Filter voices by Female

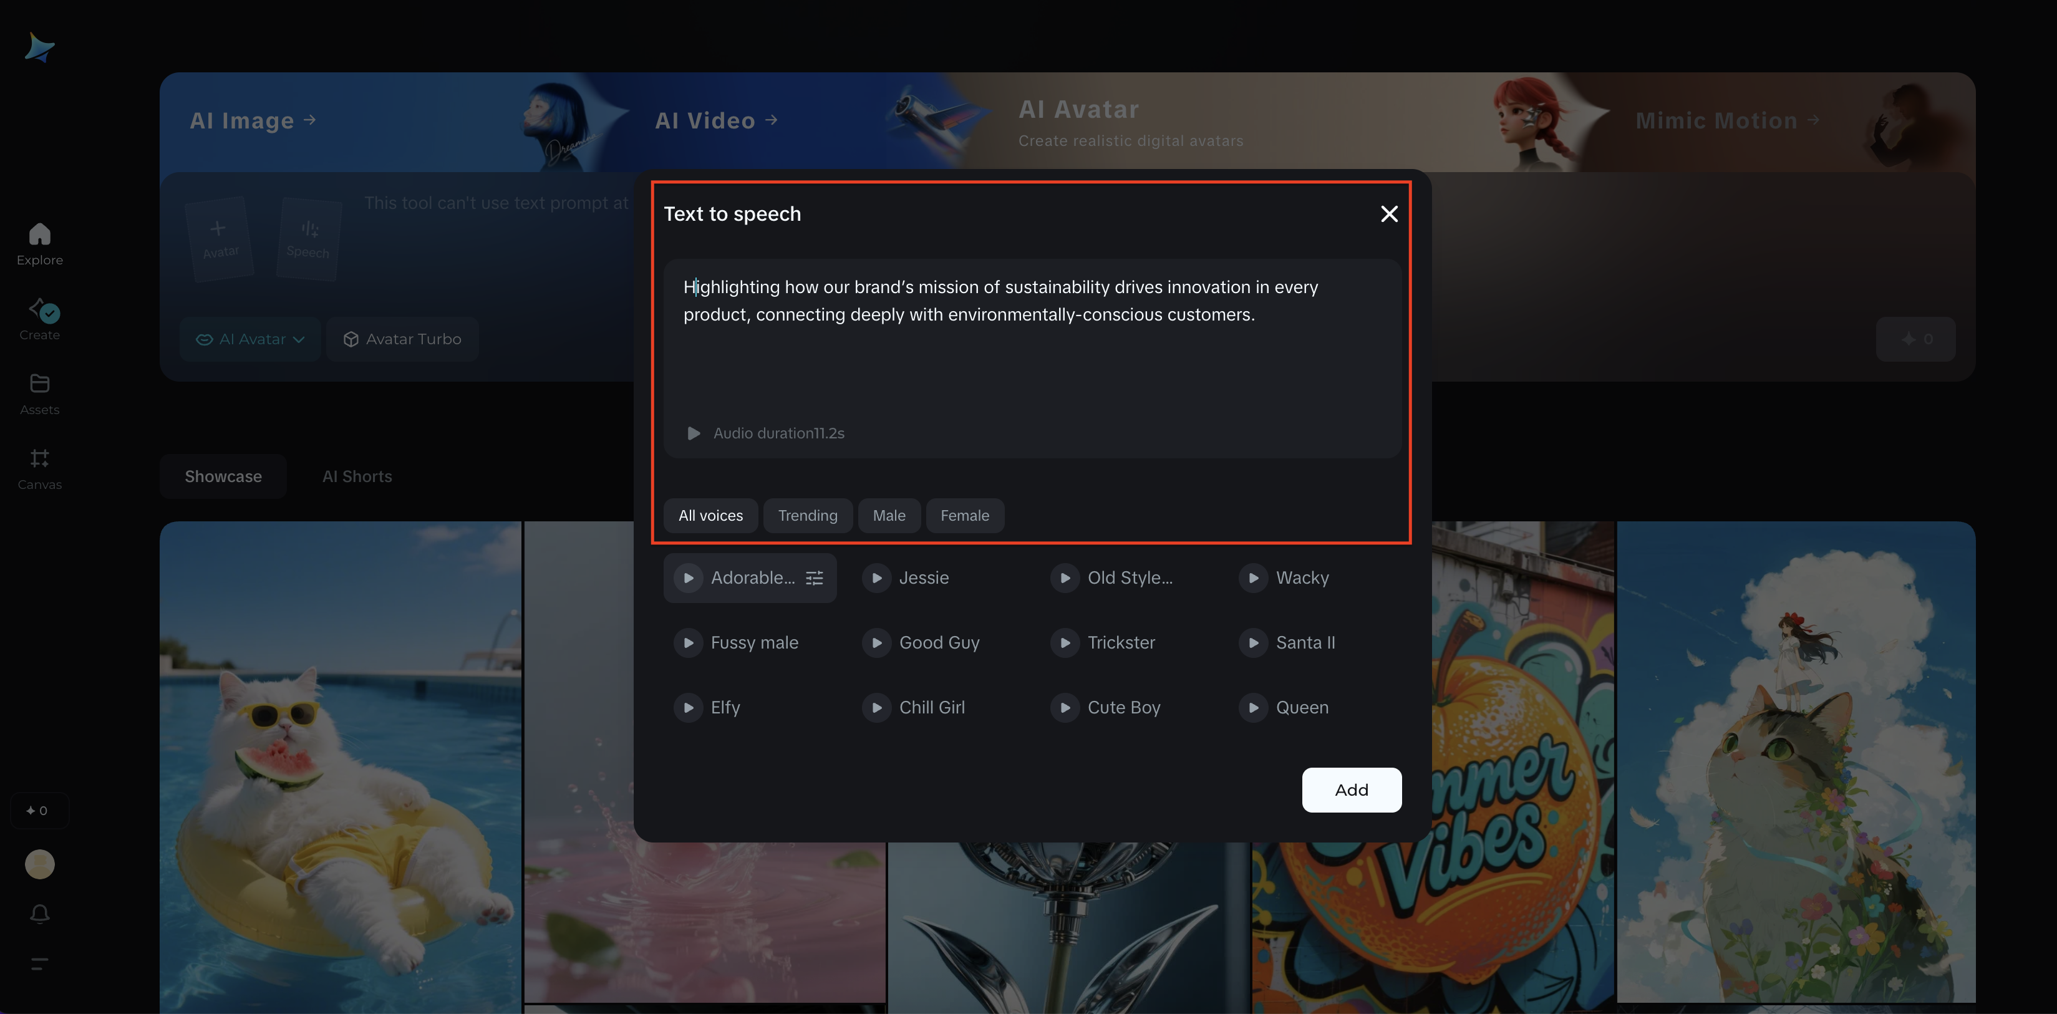(x=964, y=516)
